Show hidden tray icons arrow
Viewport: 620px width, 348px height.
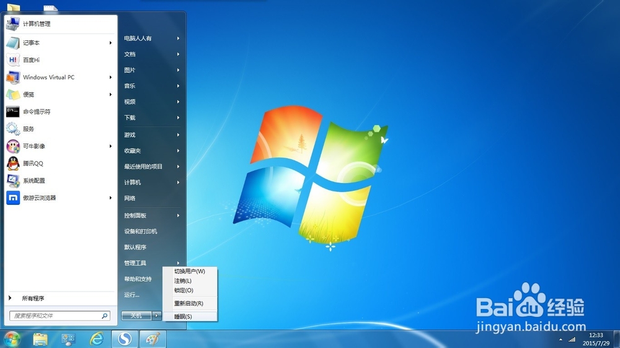[x=560, y=340]
